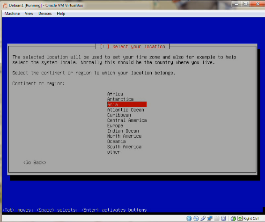Click the VirtualBox title bar app icon
This screenshot has width=265, height=222.
coord(5,6)
